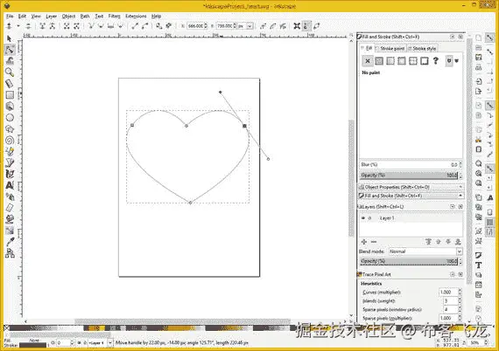Set fill to Unset paint (question mark)

point(436,61)
